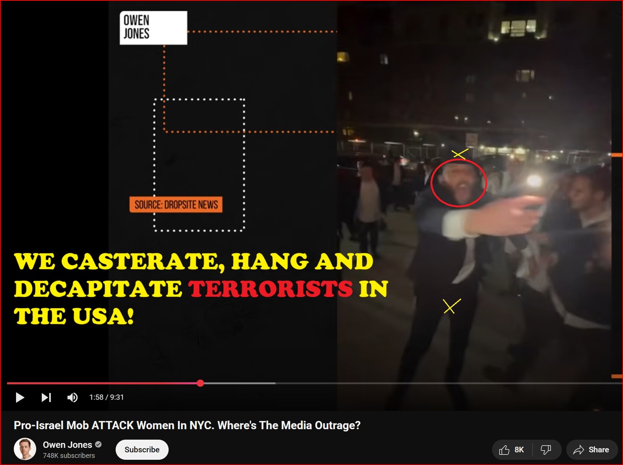Click the 748K subscribers text

(x=69, y=456)
